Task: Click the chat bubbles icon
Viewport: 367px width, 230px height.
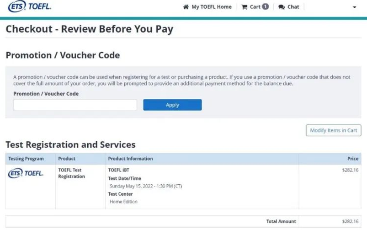Action: pos(282,7)
